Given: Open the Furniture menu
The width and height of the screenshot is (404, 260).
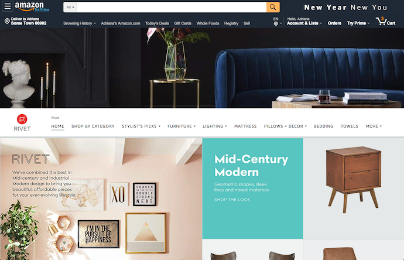Looking at the screenshot, I should (x=182, y=126).
